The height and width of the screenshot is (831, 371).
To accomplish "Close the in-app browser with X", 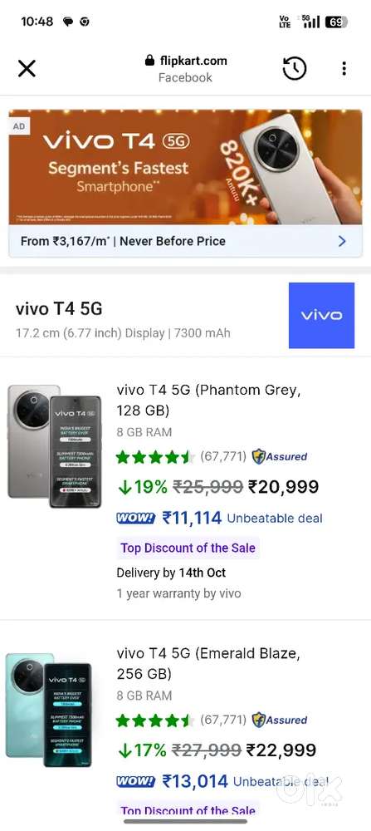I will (27, 68).
